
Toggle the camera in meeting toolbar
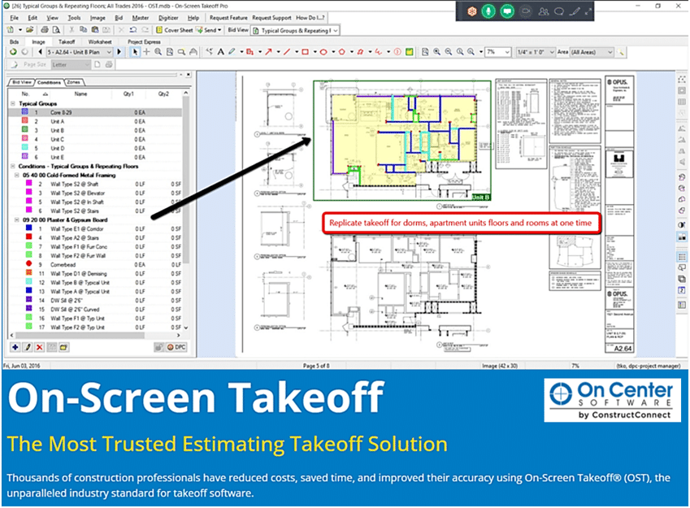[x=526, y=11]
